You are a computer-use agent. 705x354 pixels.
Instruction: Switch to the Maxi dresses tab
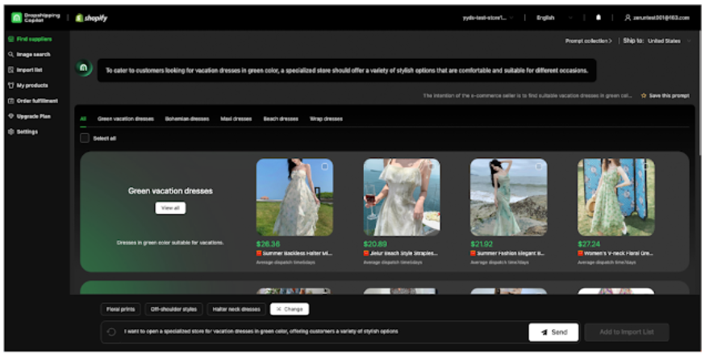pos(236,119)
